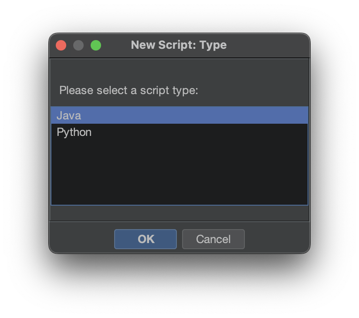Screen dimensions: 359x318
Task: Choose the highlighted Java entry
Action: pos(179,115)
